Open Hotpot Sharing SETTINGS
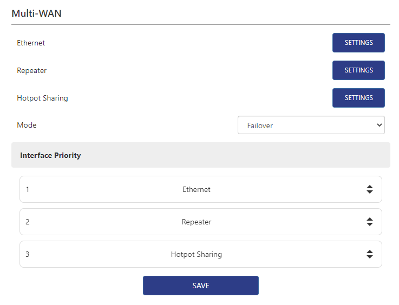Image resolution: width=399 pixels, height=305 pixels. (x=358, y=98)
